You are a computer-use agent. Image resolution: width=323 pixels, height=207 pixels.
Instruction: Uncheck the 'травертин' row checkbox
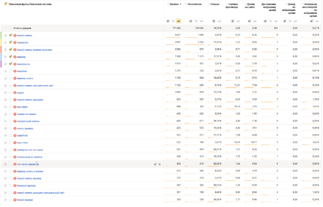[11, 42]
